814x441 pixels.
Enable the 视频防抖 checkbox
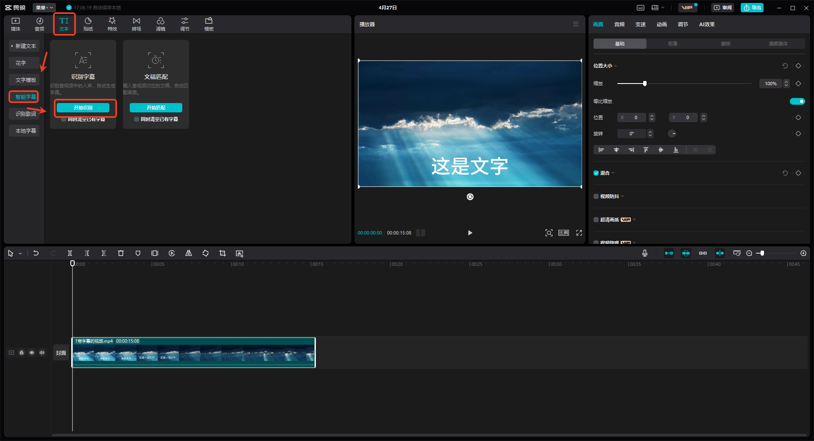tap(596, 196)
